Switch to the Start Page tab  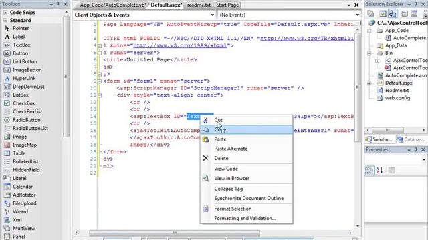tap(227, 5)
